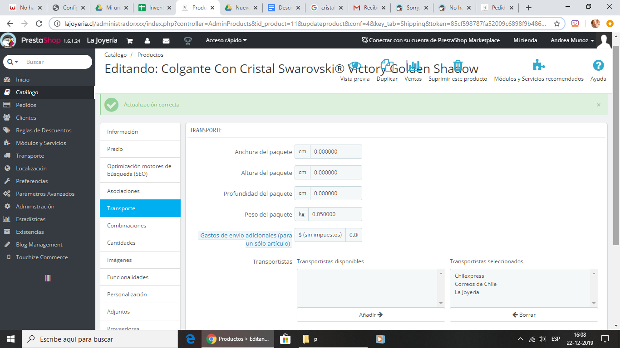620x348 pixels.
Task: Open the Ayuda help icon
Action: click(598, 71)
